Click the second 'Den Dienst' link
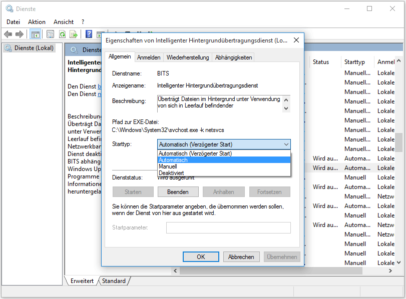Image resolution: width=406 pixels, height=299 pixels. 99,94
